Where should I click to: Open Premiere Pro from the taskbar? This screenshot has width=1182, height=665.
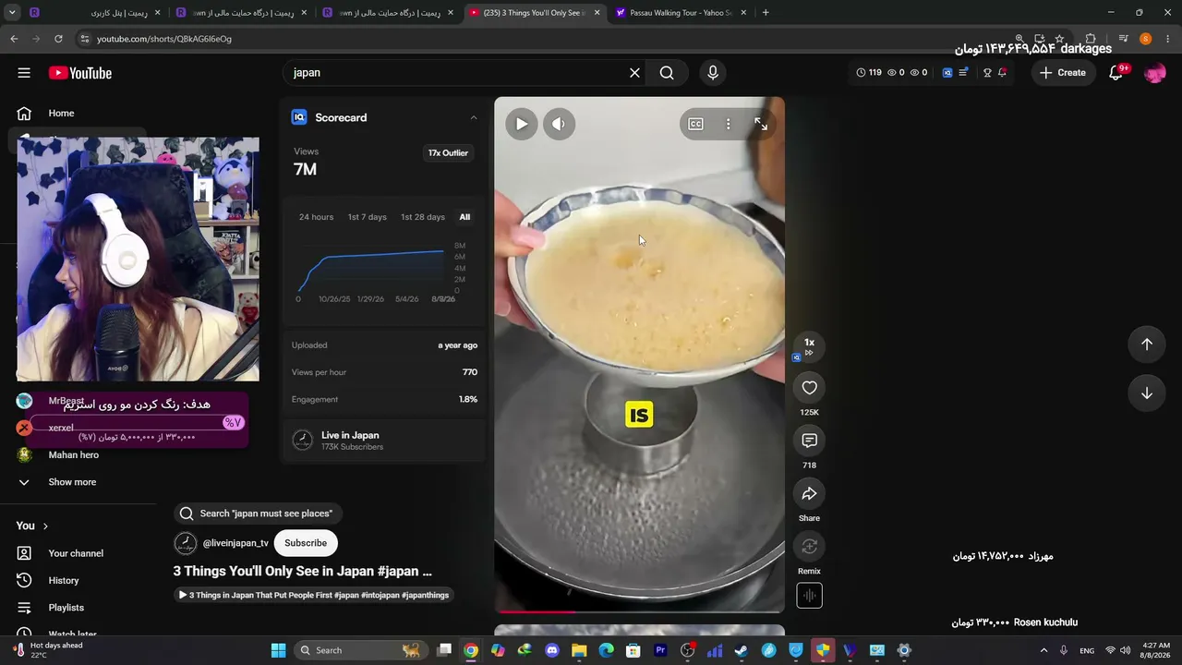click(660, 650)
